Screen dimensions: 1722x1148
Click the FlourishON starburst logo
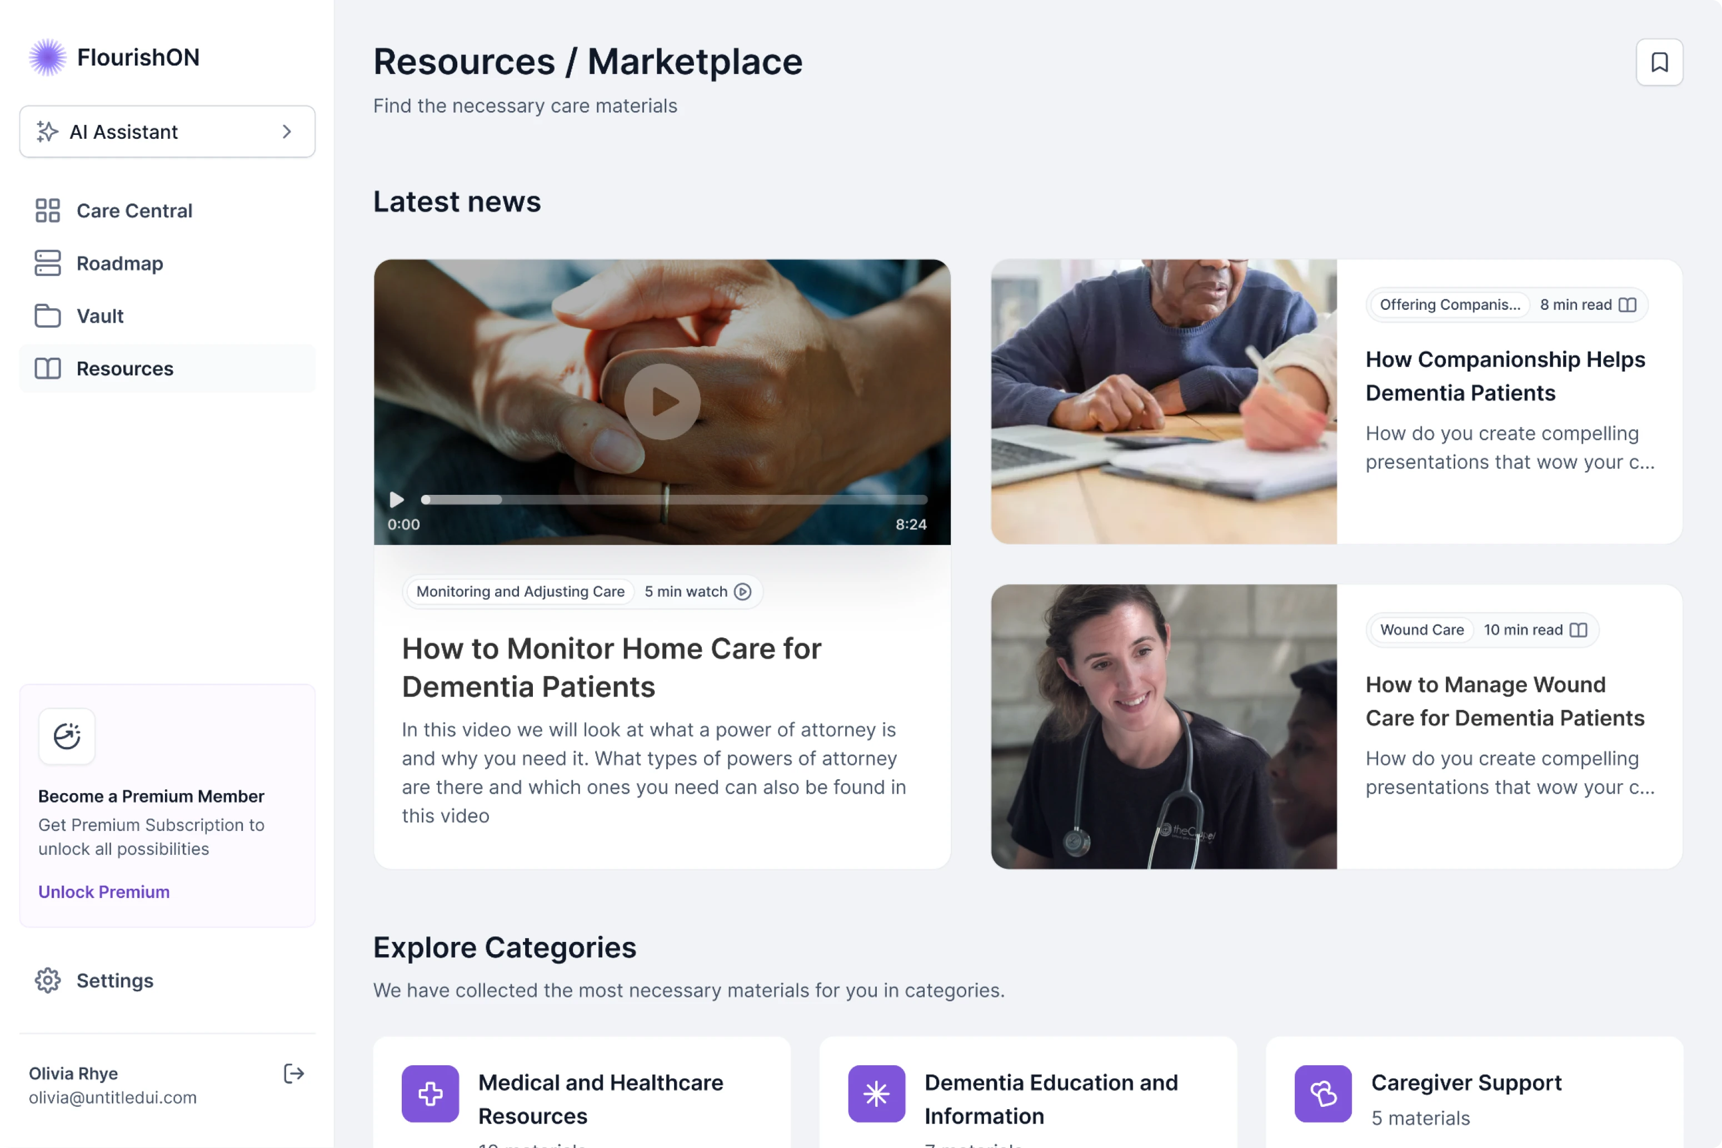pyautogui.click(x=48, y=57)
